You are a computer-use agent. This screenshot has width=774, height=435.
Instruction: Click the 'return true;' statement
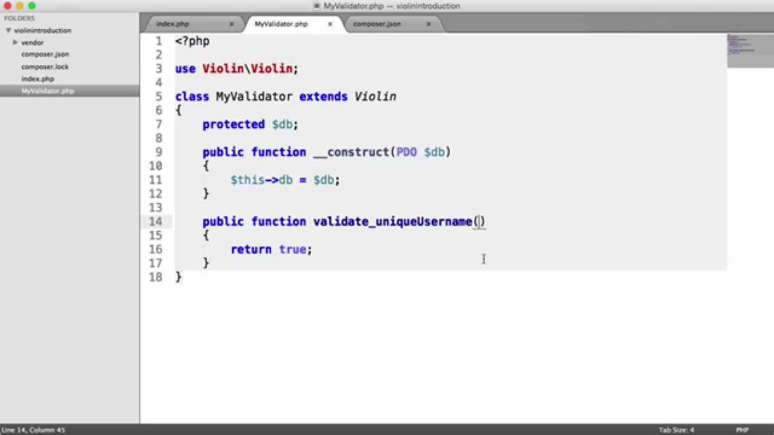pos(271,250)
